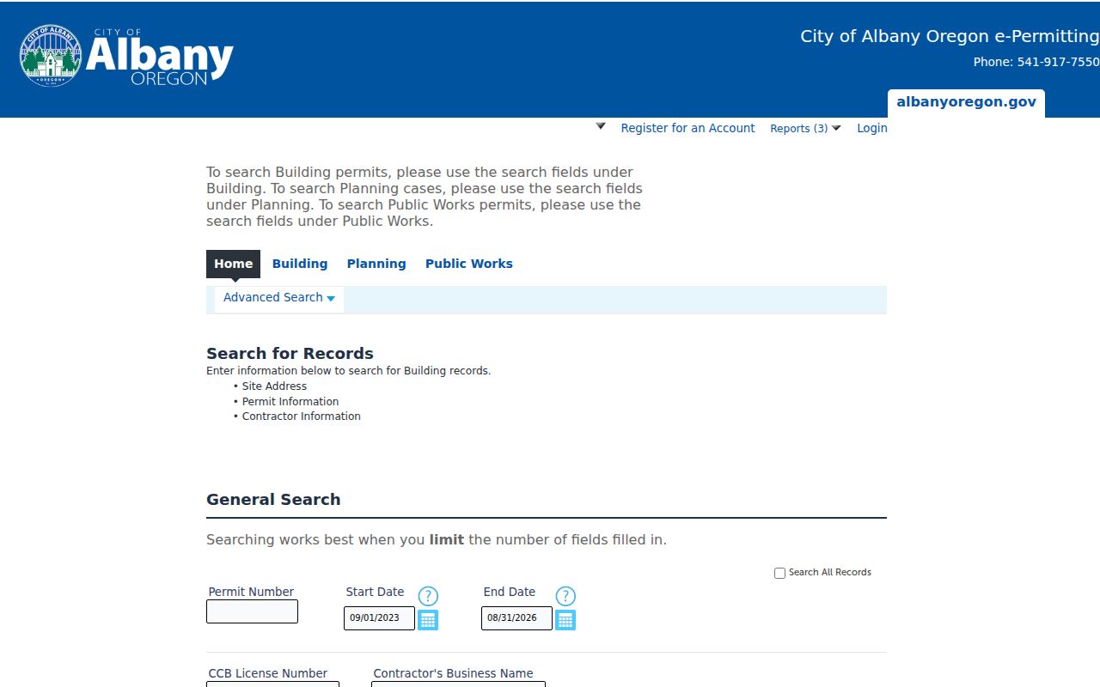Open Register for an Account link
The height and width of the screenshot is (687, 1100).
click(687, 128)
